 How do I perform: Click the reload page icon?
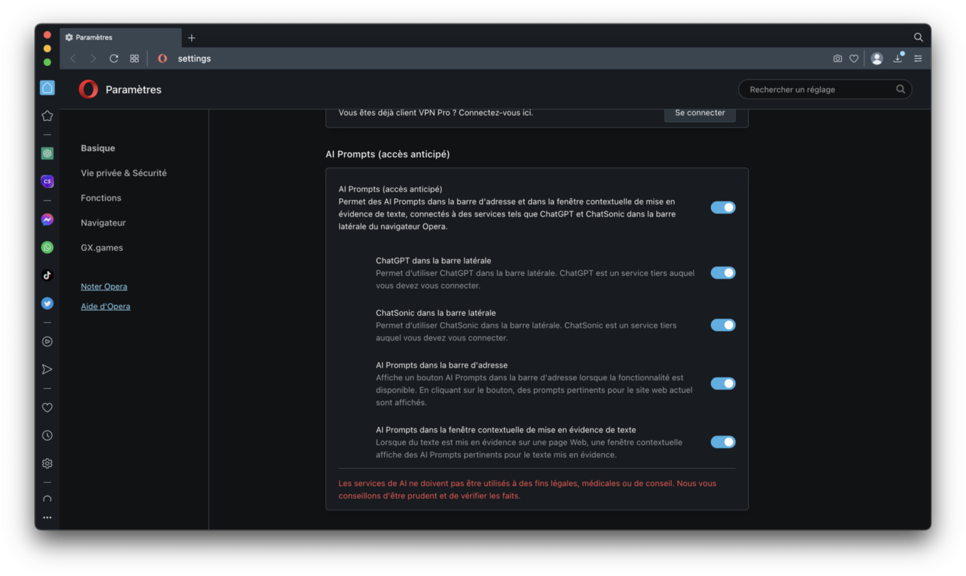pyautogui.click(x=114, y=59)
